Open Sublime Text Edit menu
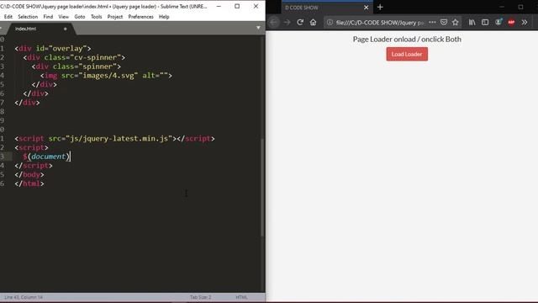Screen dimensions: 538x303 click(x=8, y=17)
